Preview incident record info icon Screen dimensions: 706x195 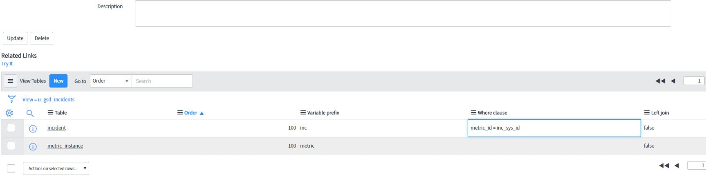[33, 128]
